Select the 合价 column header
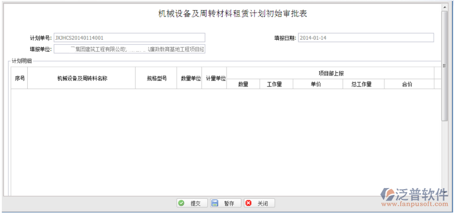 click(409, 84)
